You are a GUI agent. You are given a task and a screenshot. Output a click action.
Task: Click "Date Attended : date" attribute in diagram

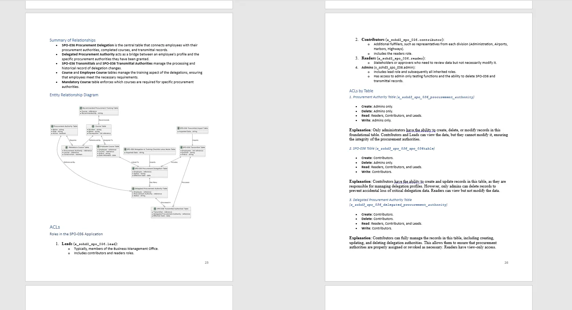tap(107, 155)
